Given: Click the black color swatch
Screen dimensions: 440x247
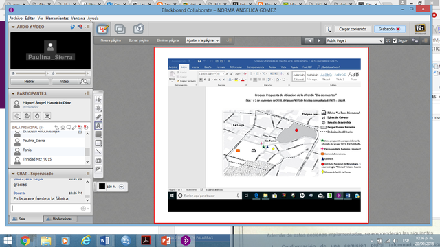Looking at the screenshot, I should click(x=102, y=187).
